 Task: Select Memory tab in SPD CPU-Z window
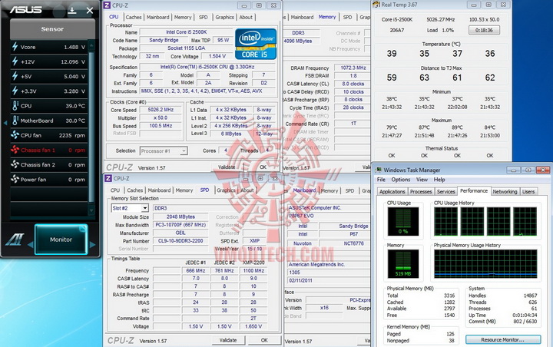(184, 190)
